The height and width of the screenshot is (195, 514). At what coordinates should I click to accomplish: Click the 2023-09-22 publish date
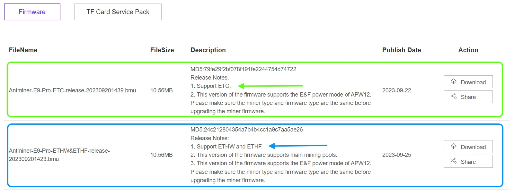(396, 90)
